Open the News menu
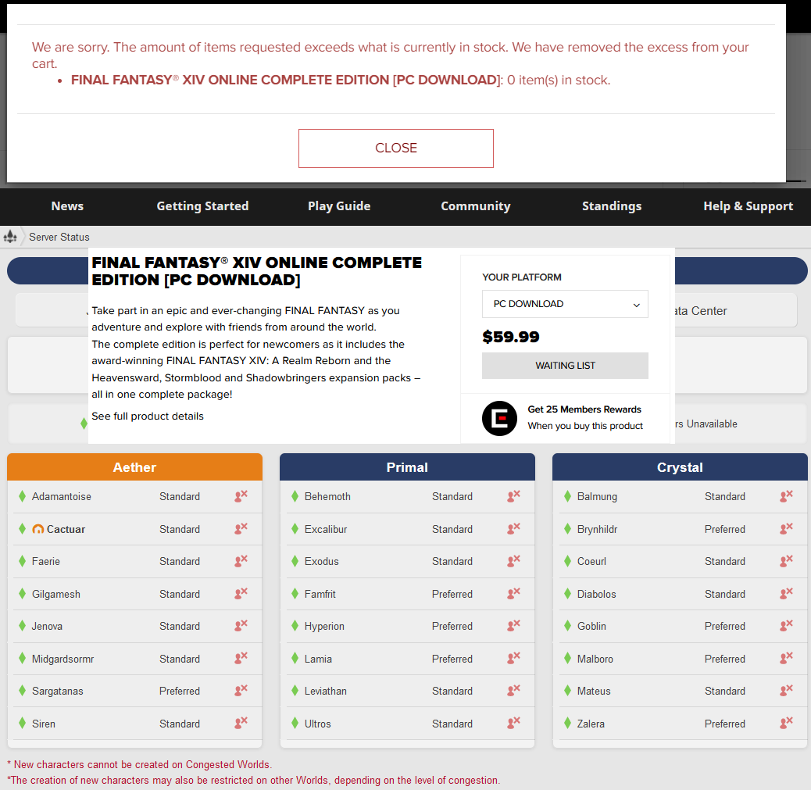This screenshot has height=790, width=811. pyautogui.click(x=67, y=206)
